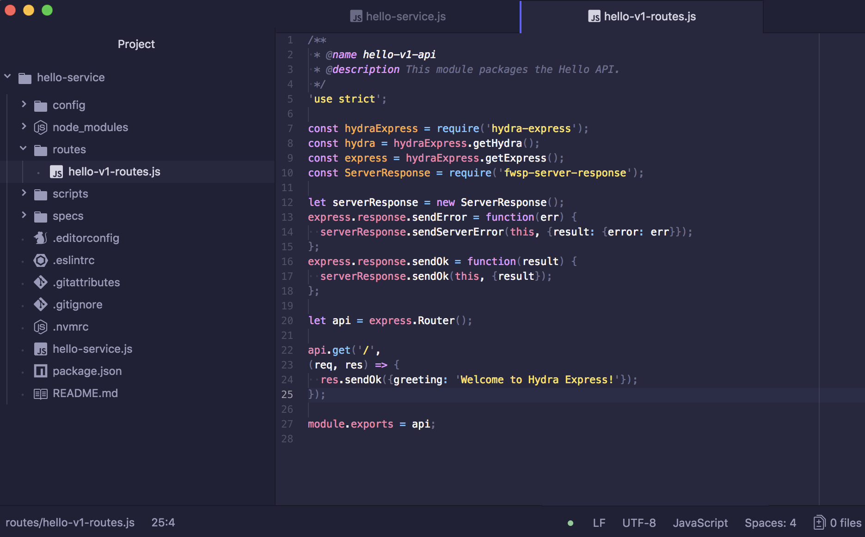Expand the node_modules folder chevron

coord(24,127)
